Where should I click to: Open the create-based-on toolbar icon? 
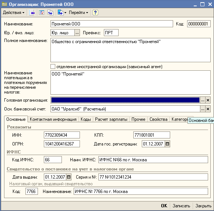[x=62, y=13]
